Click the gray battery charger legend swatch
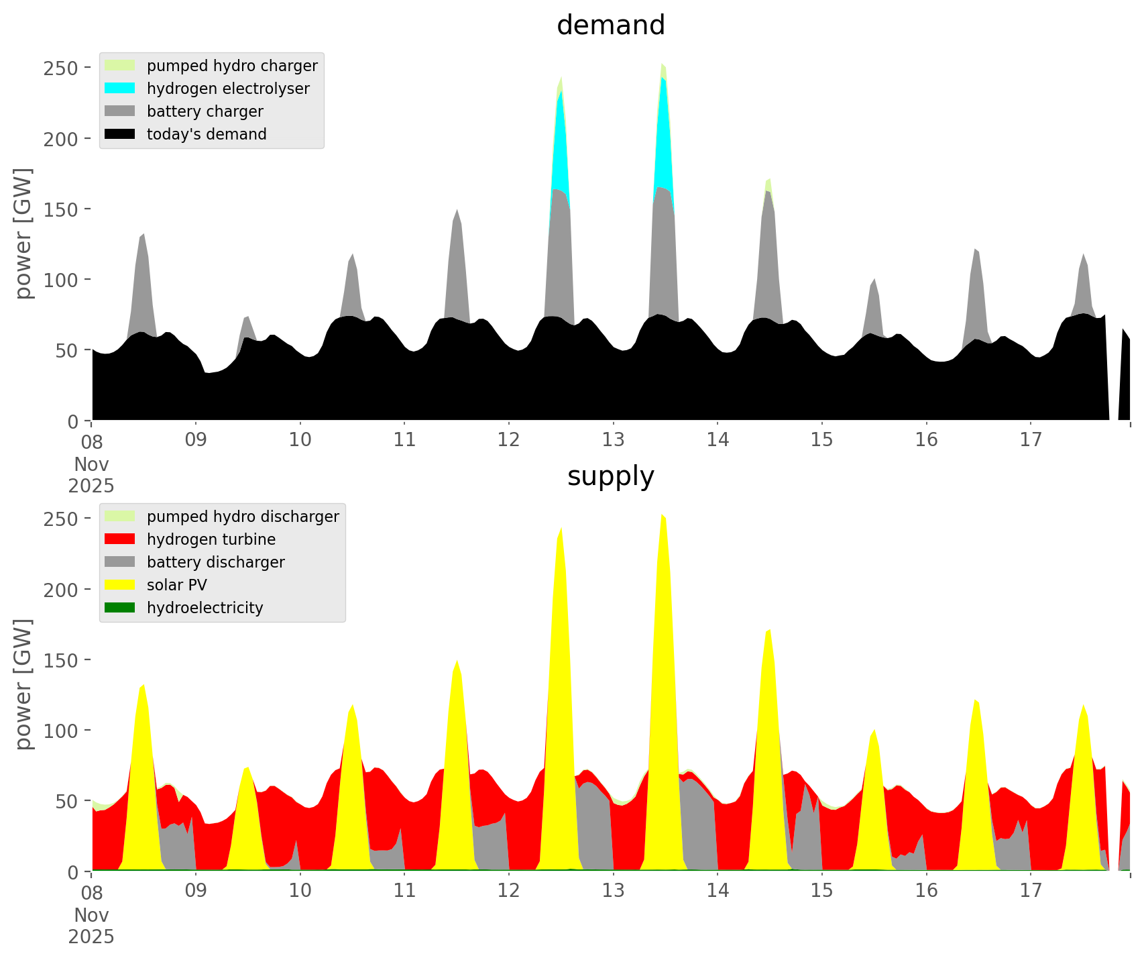The height and width of the screenshot is (960, 1144). coord(120,111)
